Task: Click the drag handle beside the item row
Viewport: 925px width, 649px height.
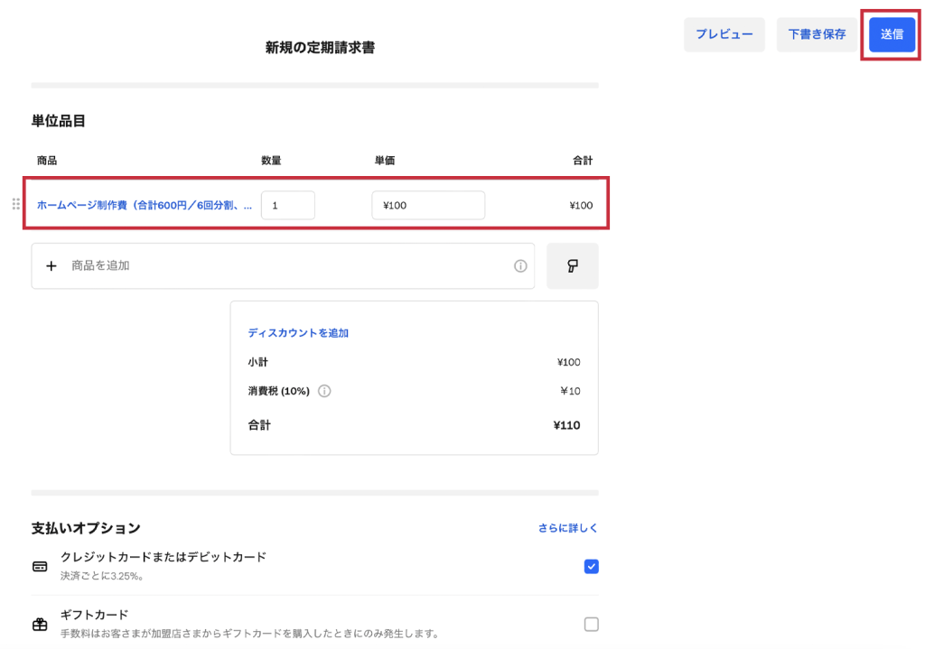Action: click(15, 205)
